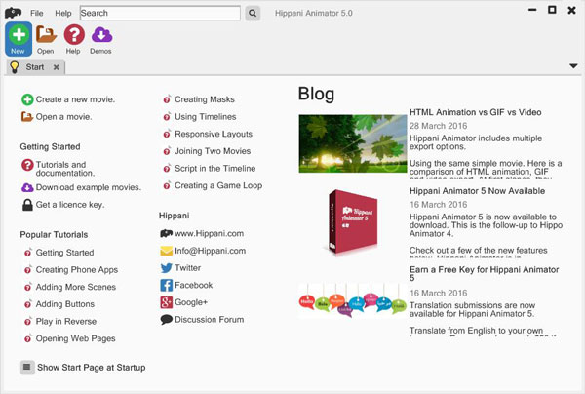The width and height of the screenshot is (585, 394).
Task: Click the Twitter bird icon
Action: [166, 268]
